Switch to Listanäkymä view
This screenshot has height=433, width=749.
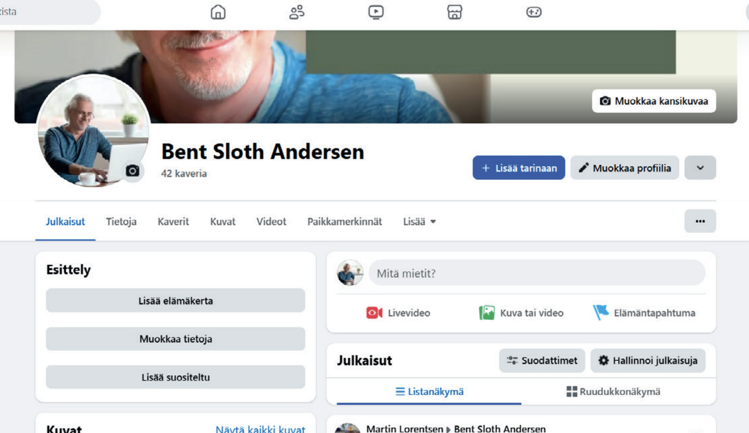429,392
